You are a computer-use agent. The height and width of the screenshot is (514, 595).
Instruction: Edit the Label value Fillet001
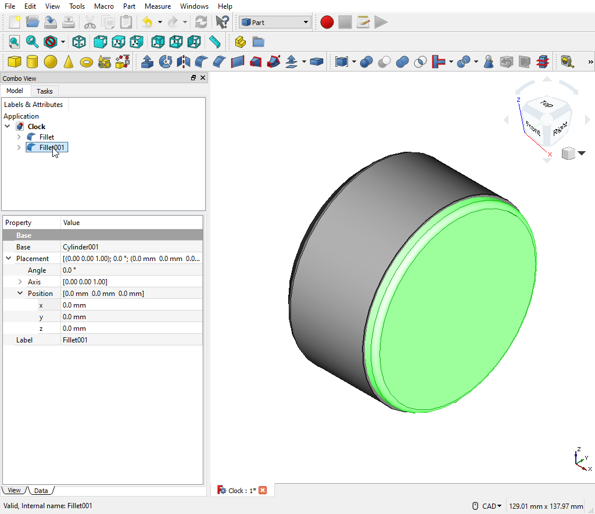point(132,340)
